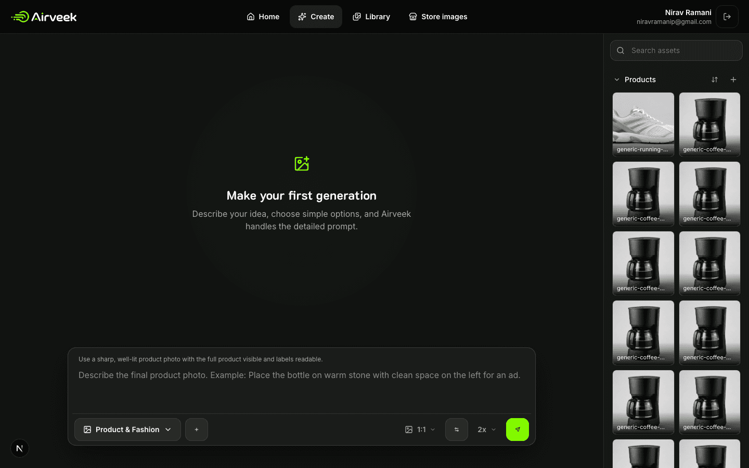
Task: Click the Airveek logo
Action: pyautogui.click(x=44, y=17)
